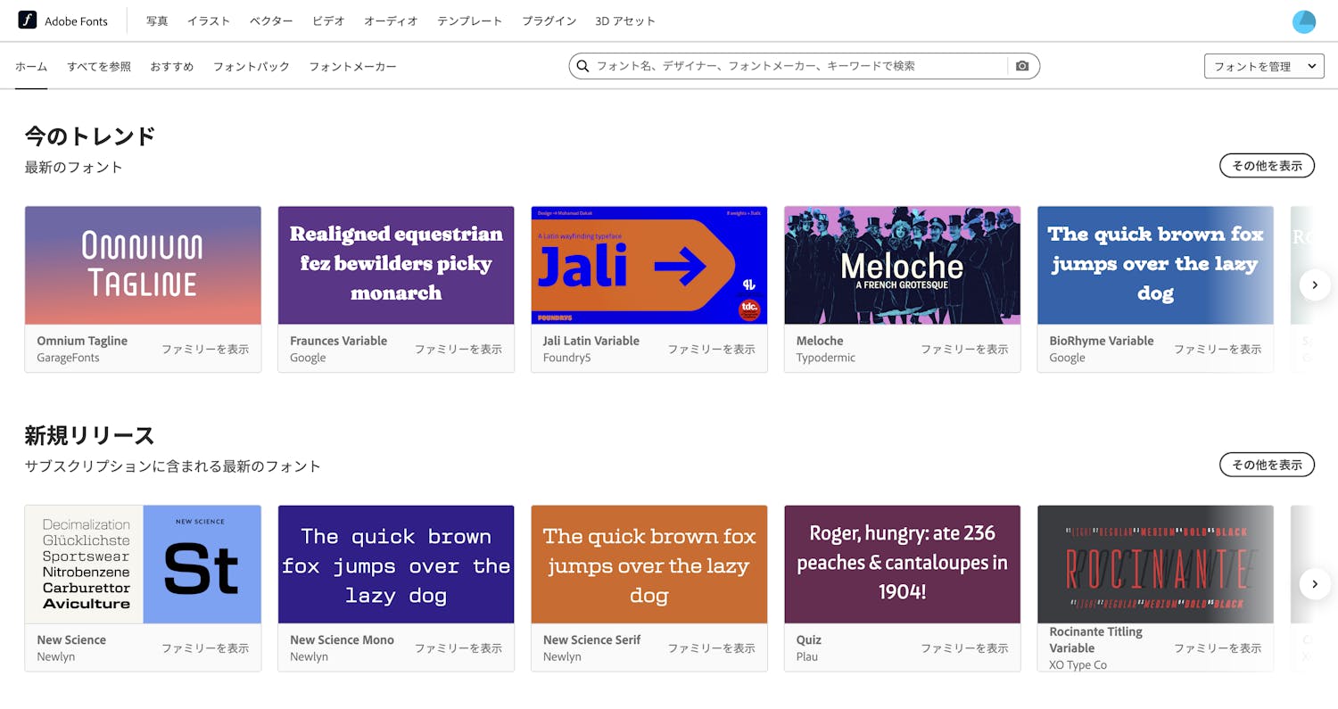Open the user profile avatar
1338x709 pixels.
coord(1303,21)
